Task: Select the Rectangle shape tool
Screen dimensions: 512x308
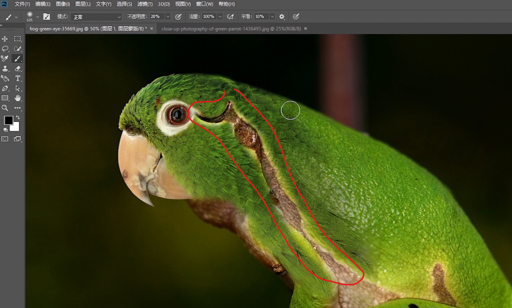Action: (5, 98)
